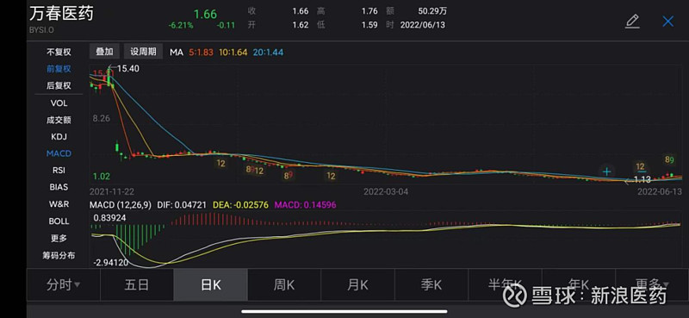Close the chart with the X icon
This screenshot has height=318, width=689.
pos(668,21)
